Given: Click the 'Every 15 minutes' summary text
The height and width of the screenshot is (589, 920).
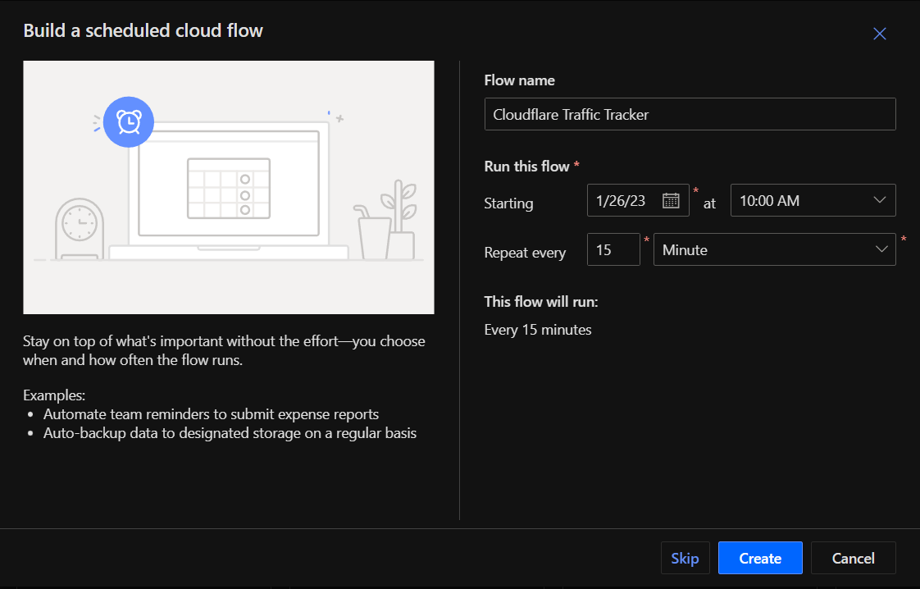Looking at the screenshot, I should (x=538, y=330).
